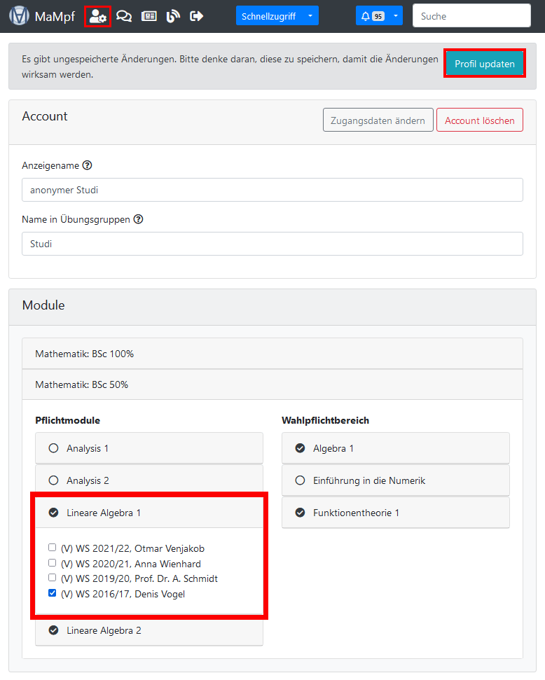Click the blog feed icon
The image size is (545, 680).
[x=173, y=16]
